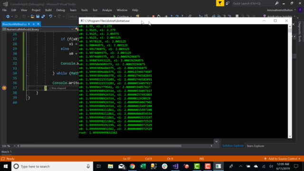
Task: Open the Application Insights lightbulb icon
Action: (265, 16)
